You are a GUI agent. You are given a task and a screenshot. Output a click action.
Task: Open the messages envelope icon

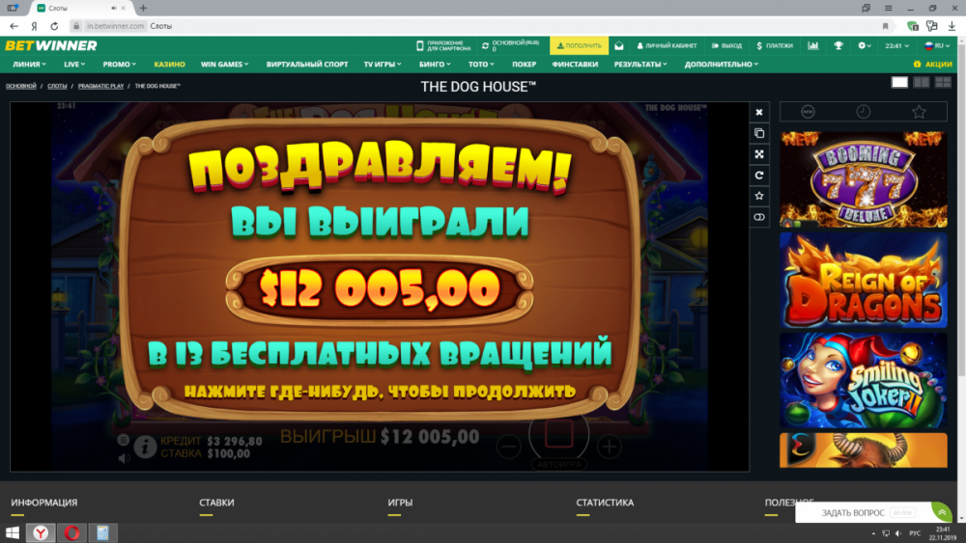pos(619,45)
